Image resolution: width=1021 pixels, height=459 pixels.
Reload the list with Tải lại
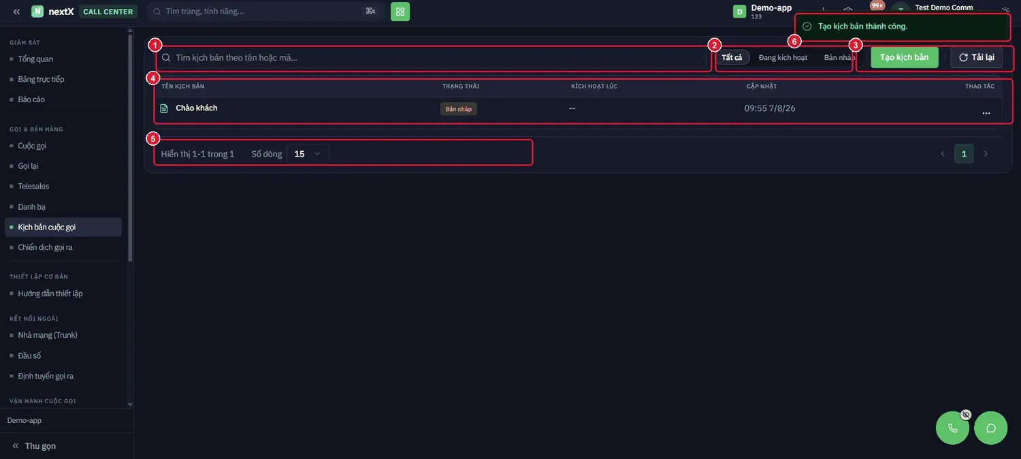pos(976,57)
